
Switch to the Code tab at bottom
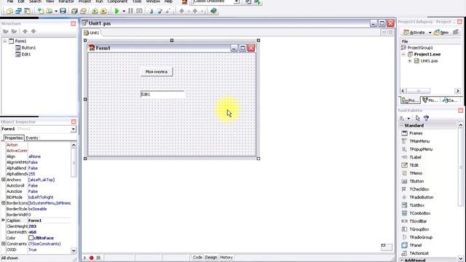click(x=197, y=257)
